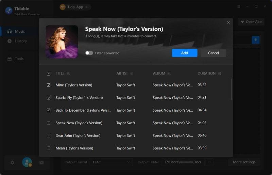Check Dear John (Taylor's Version)

point(49,136)
